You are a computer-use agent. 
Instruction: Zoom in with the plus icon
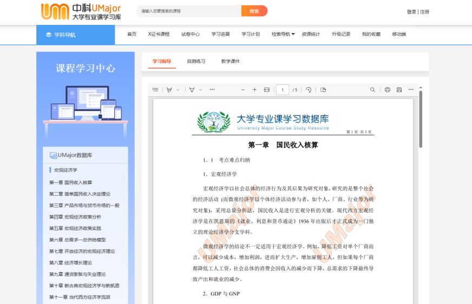(254, 90)
